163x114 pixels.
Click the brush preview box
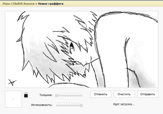pyautogui.click(x=13, y=99)
